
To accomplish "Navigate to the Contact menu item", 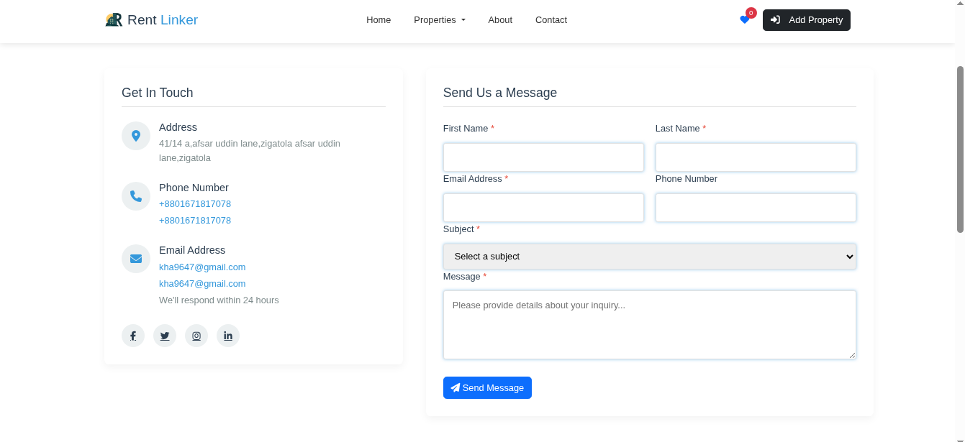I will (551, 20).
